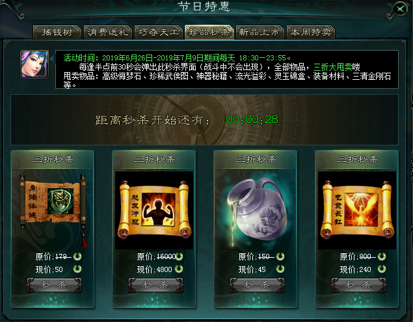This screenshot has height=322, width=413.
Task: Click jade currency icon beside 现价:50
Action: click(77, 269)
